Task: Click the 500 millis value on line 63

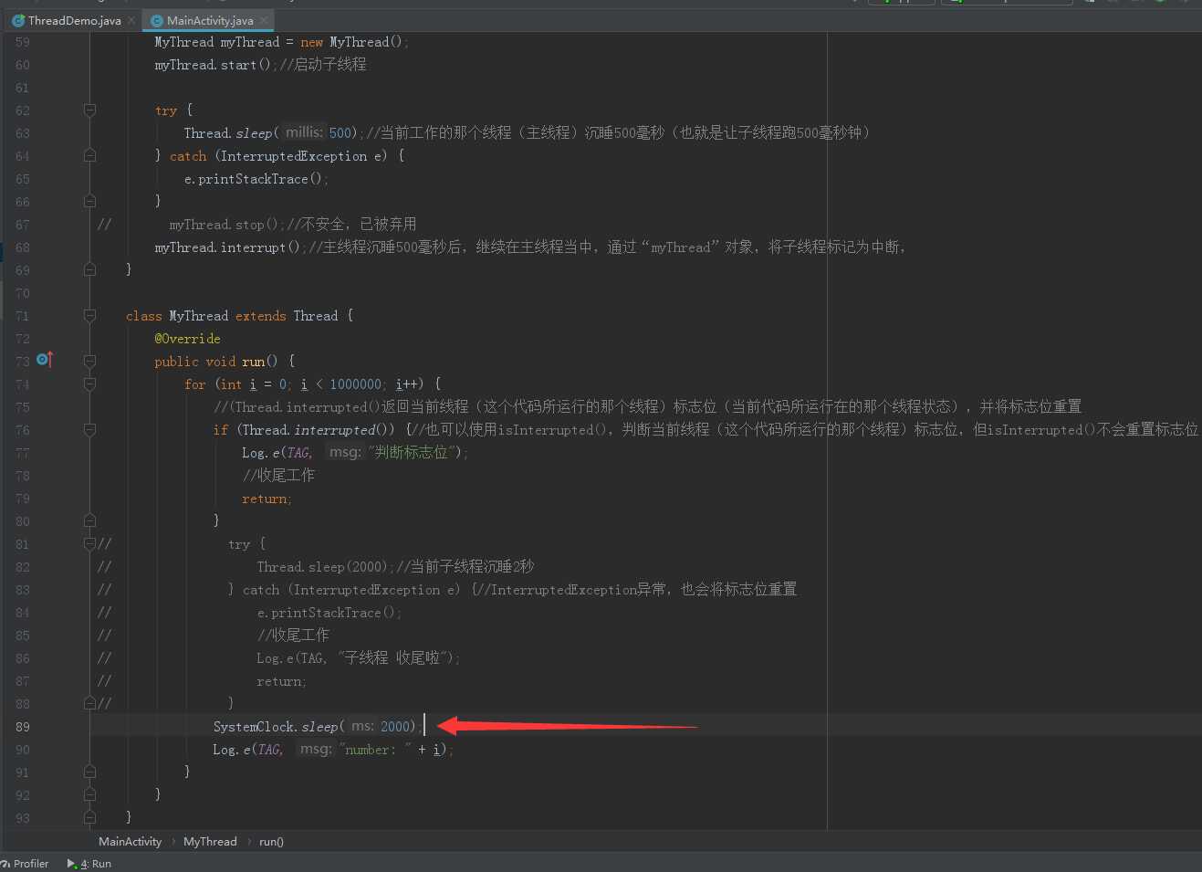Action: [x=340, y=133]
